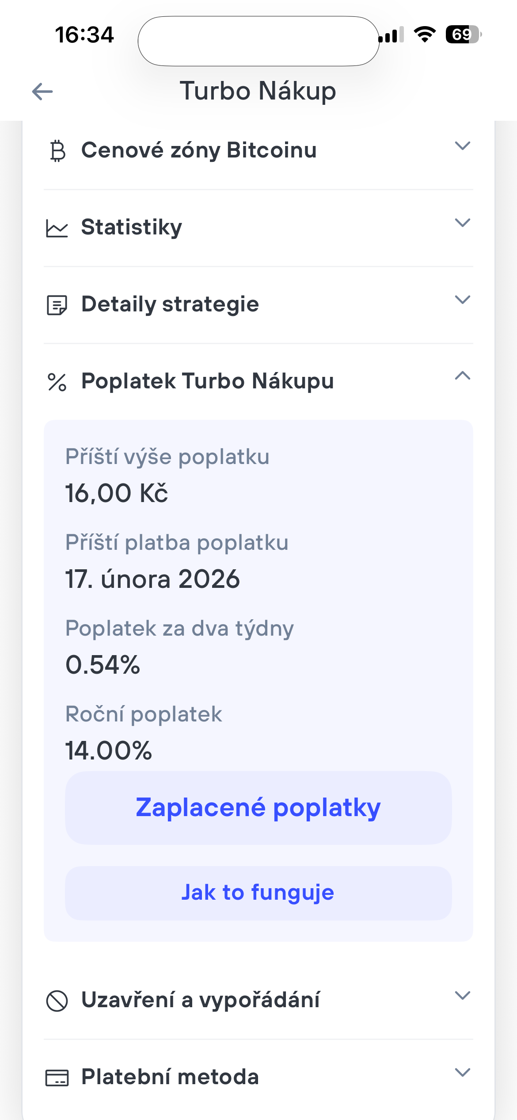Expand Platební metoda chevron

(x=462, y=1072)
